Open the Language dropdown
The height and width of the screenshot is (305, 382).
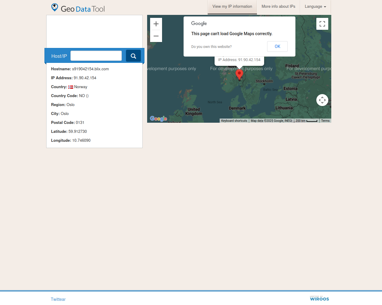click(x=315, y=7)
